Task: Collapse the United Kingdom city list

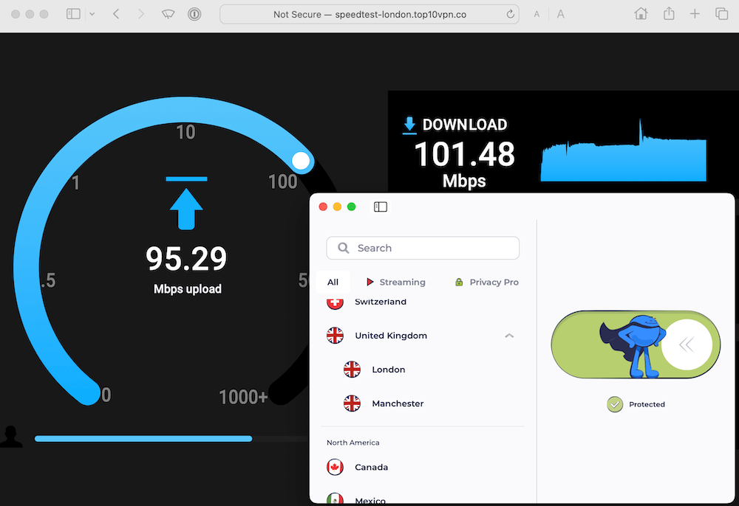Action: point(509,336)
